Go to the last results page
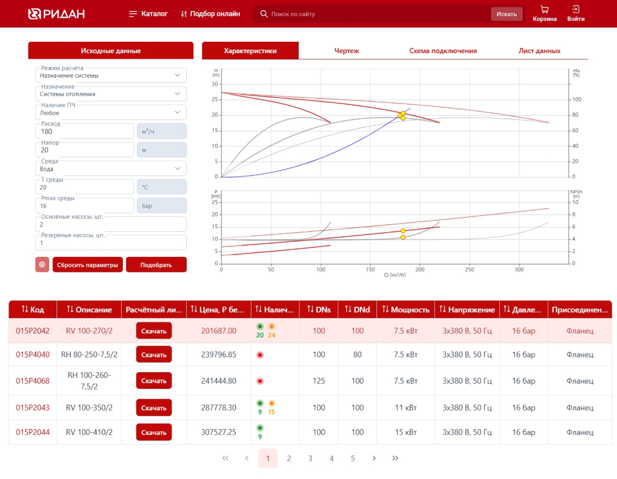The width and height of the screenshot is (617, 479). (395, 458)
